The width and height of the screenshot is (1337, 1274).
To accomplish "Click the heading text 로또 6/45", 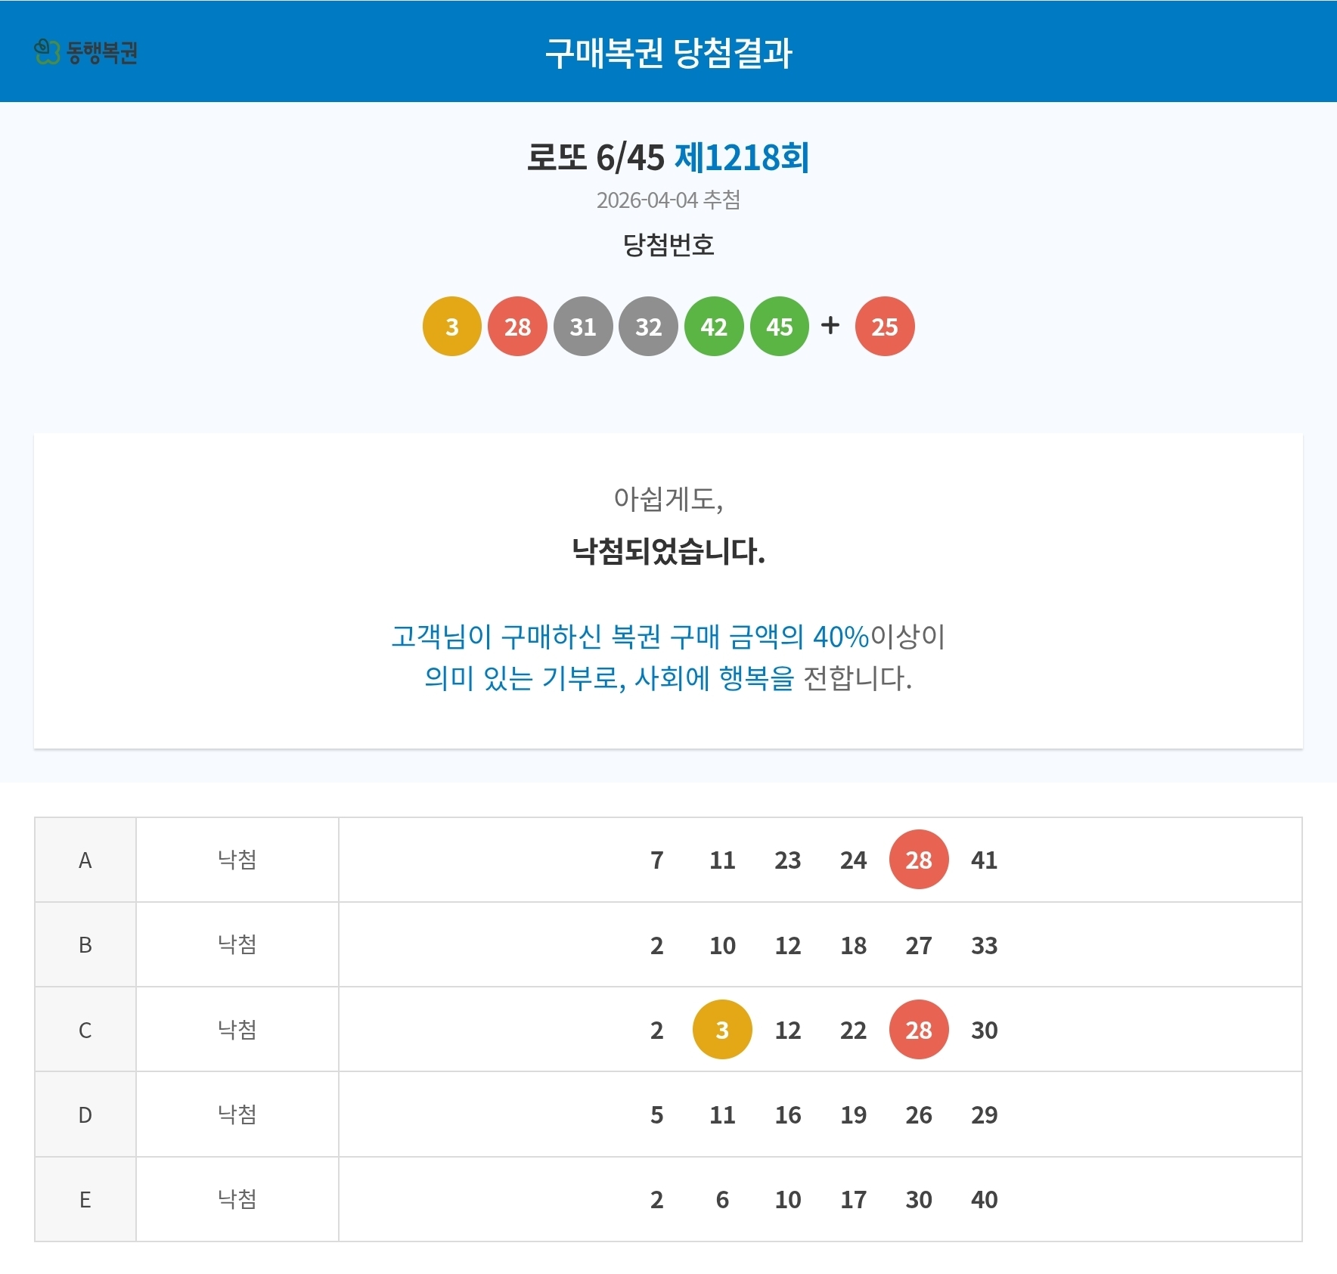I will click(595, 157).
